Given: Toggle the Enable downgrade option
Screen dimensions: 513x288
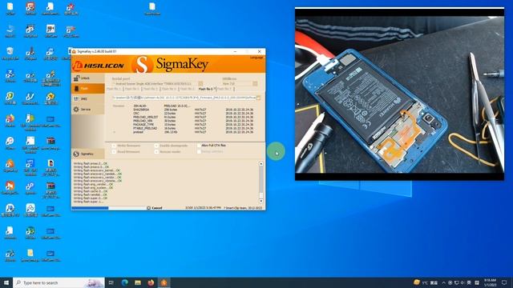Looking at the screenshot, I should click(171, 146).
